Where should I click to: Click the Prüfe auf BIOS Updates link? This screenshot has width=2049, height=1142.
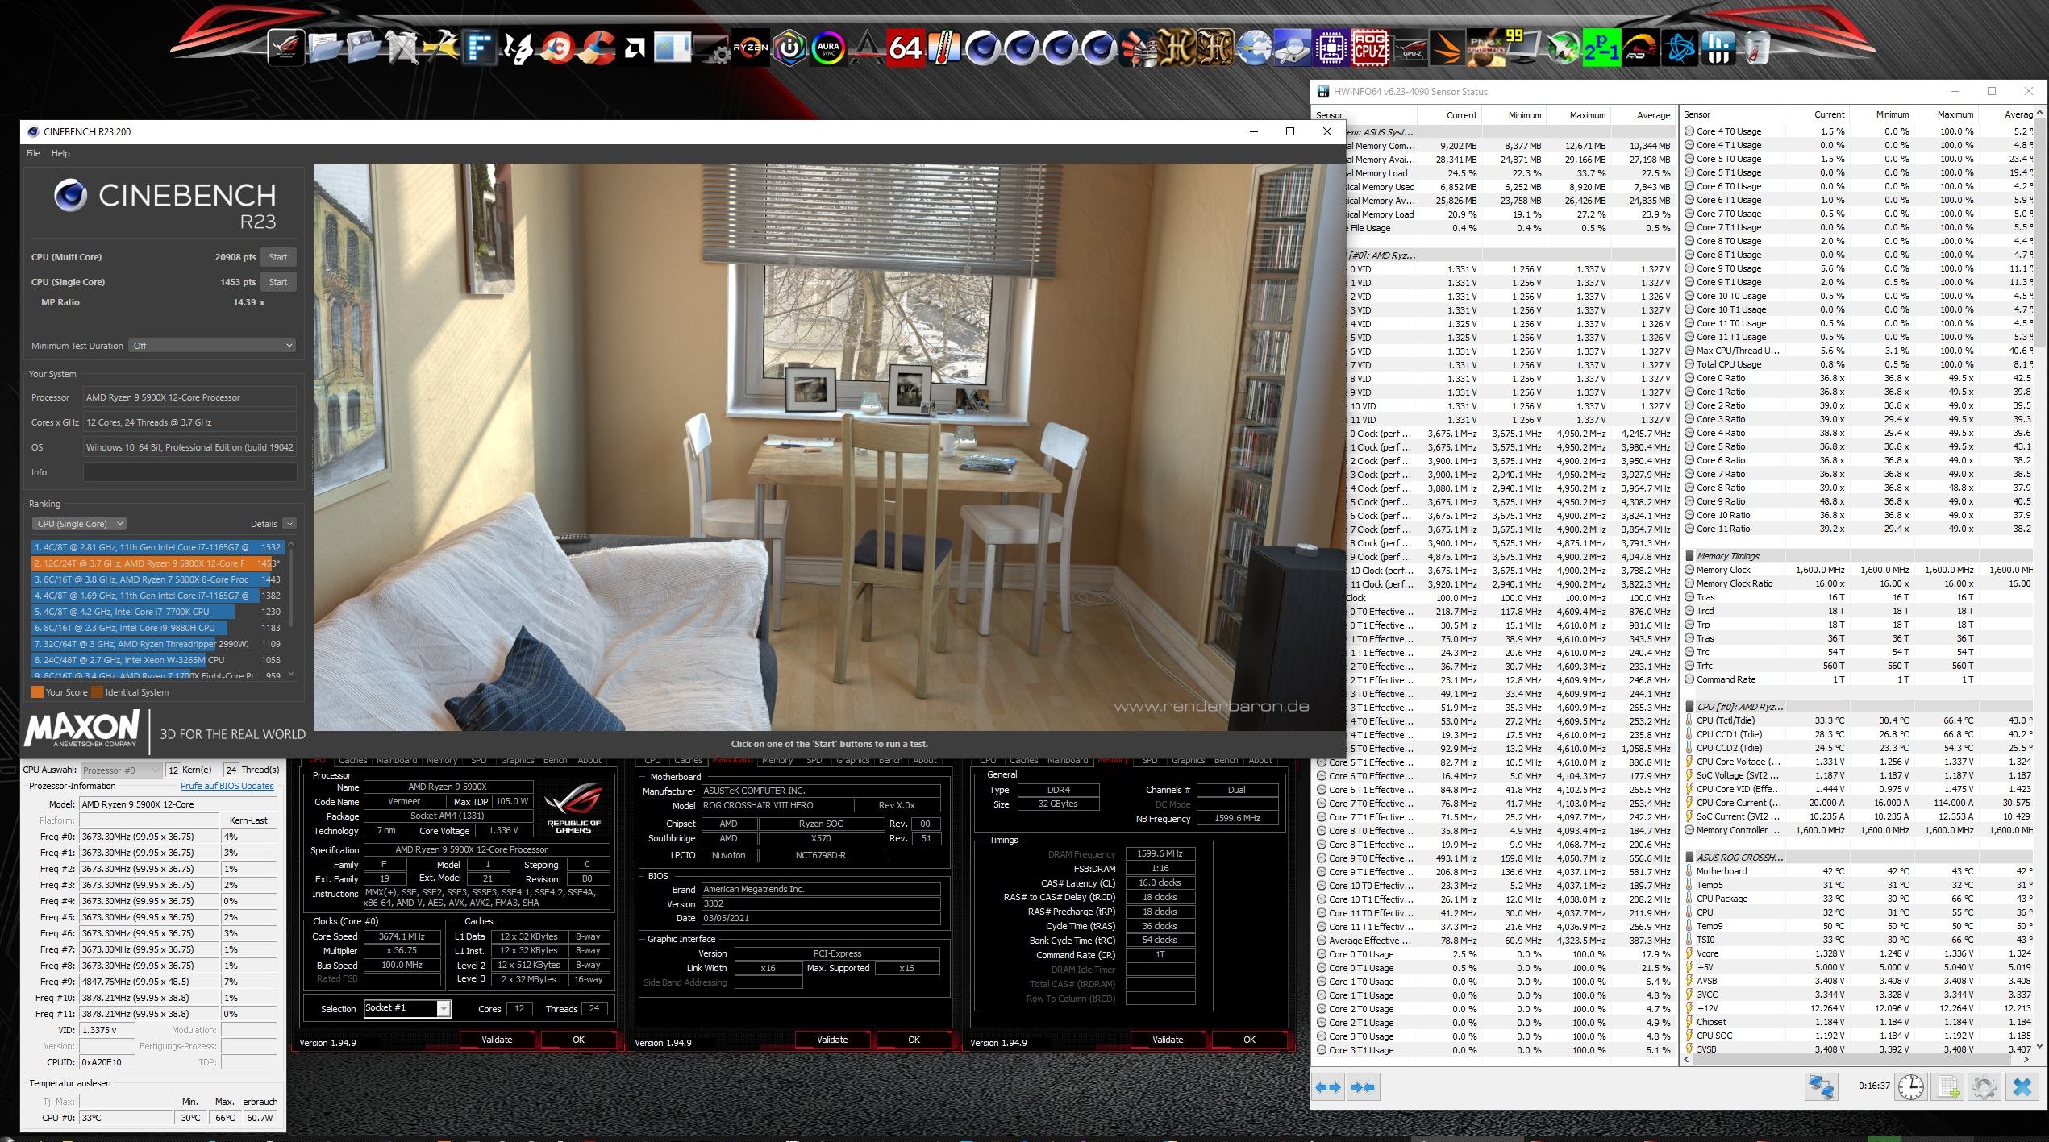pos(227,786)
